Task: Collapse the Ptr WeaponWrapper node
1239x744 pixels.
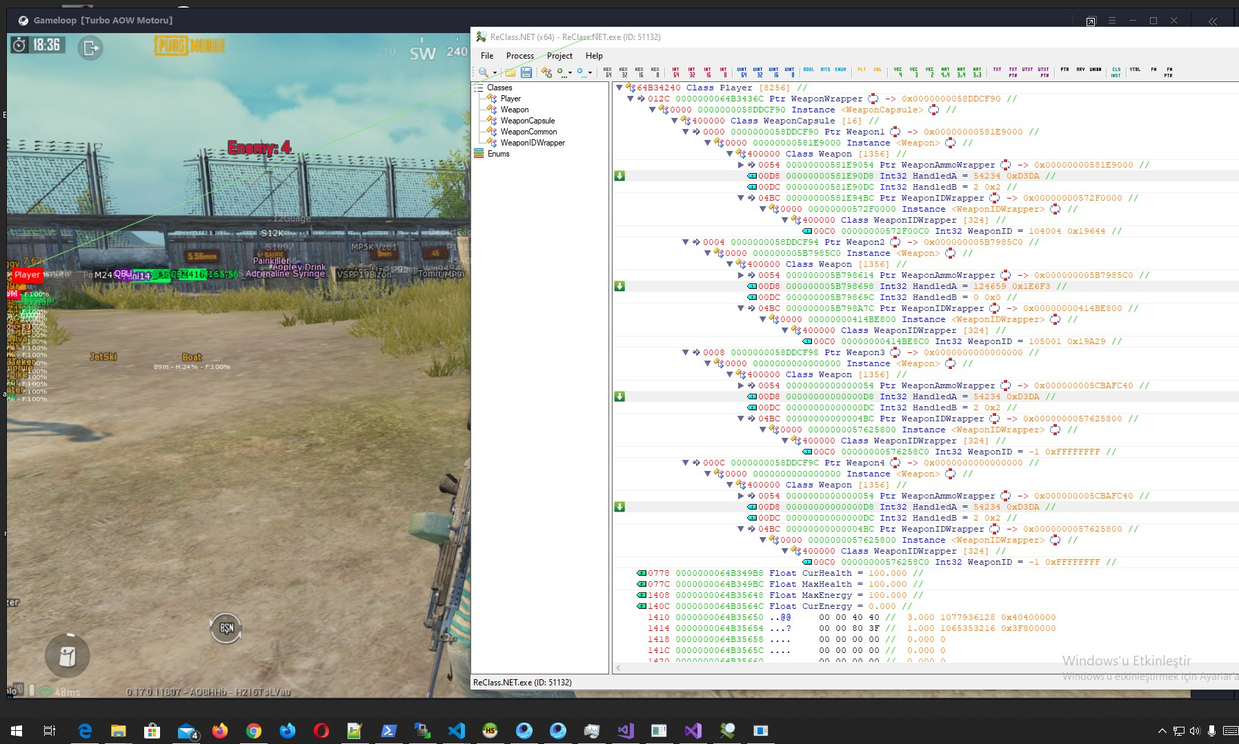Action: (x=631, y=99)
